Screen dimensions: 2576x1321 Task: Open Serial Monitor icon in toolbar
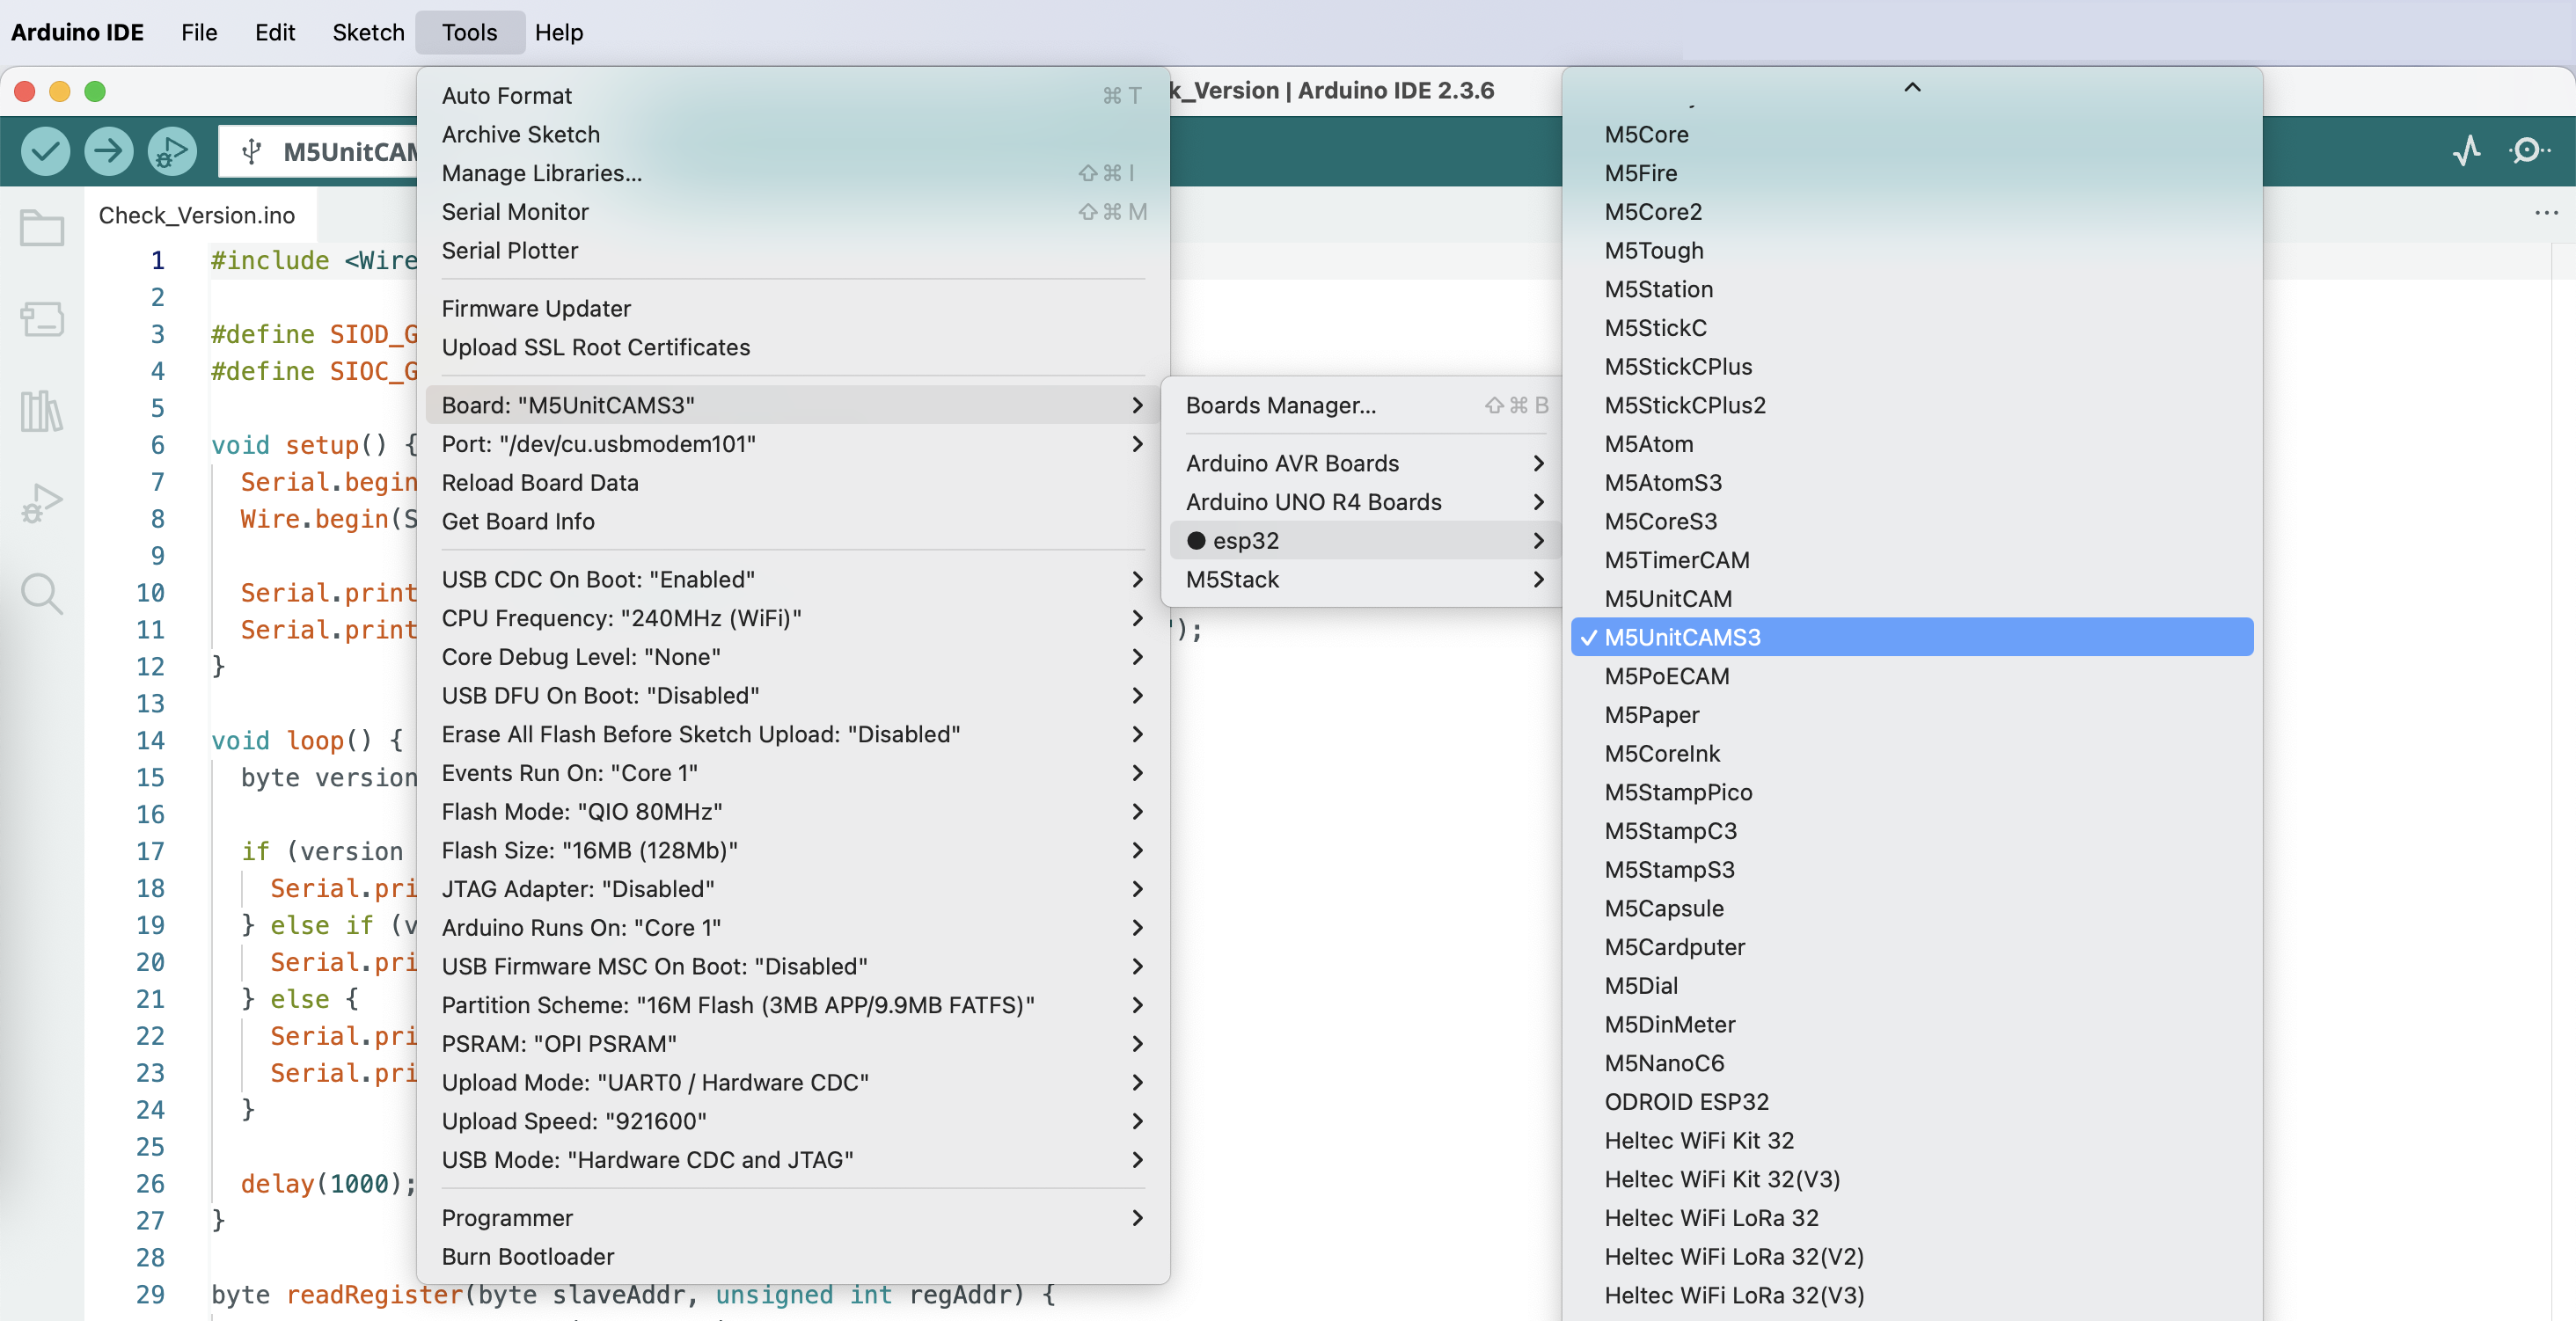2529,151
